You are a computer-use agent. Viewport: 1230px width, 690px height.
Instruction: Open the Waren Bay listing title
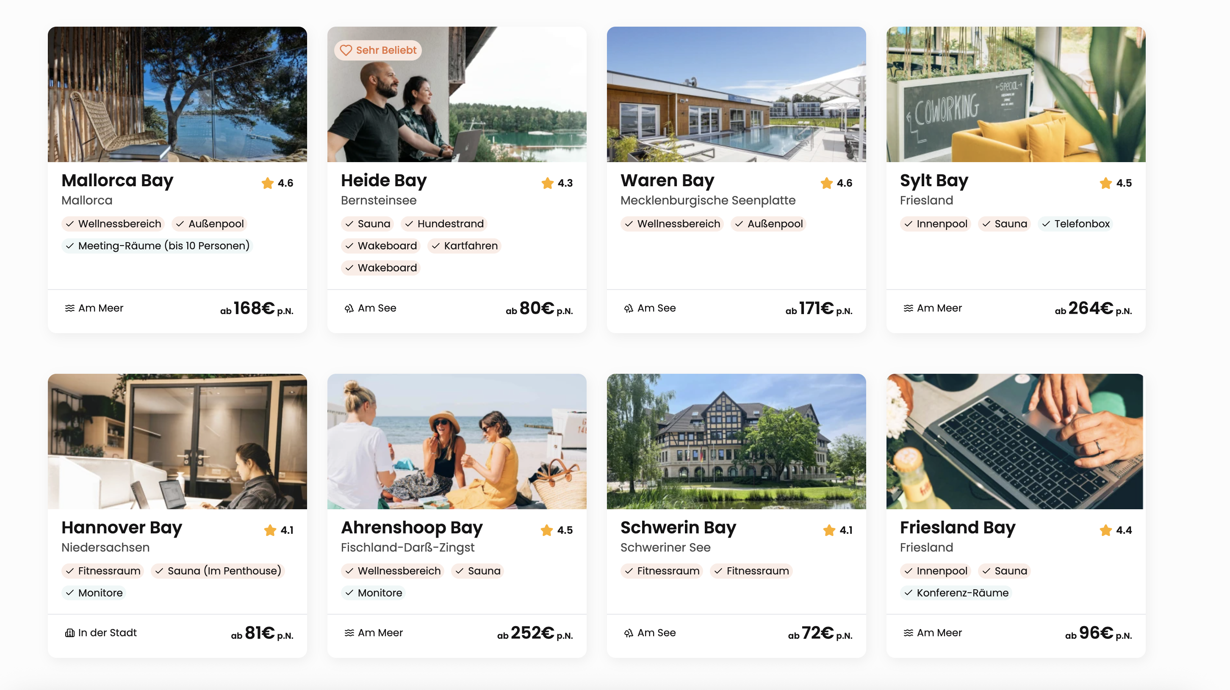(x=667, y=180)
